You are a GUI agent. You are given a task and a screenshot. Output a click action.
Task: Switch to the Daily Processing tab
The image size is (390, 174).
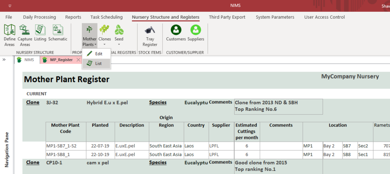click(39, 17)
